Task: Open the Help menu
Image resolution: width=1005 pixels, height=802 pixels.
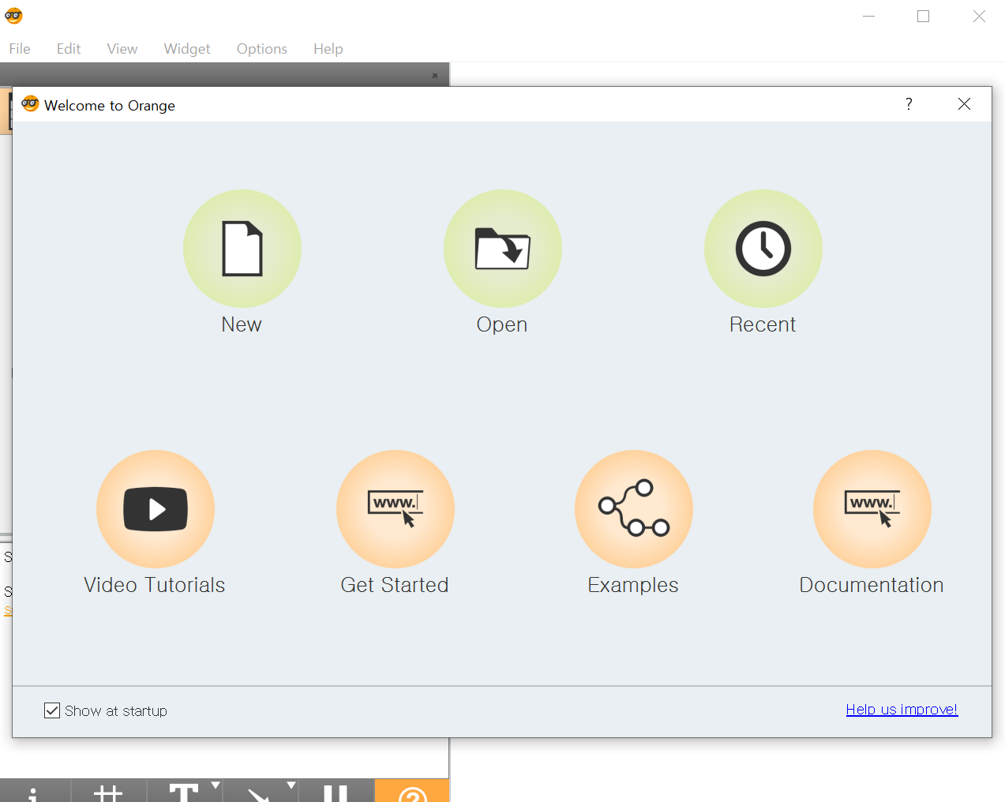Action: [328, 49]
